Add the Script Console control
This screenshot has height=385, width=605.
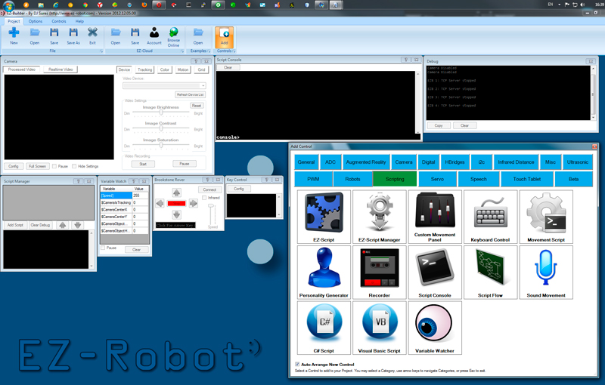(435, 273)
